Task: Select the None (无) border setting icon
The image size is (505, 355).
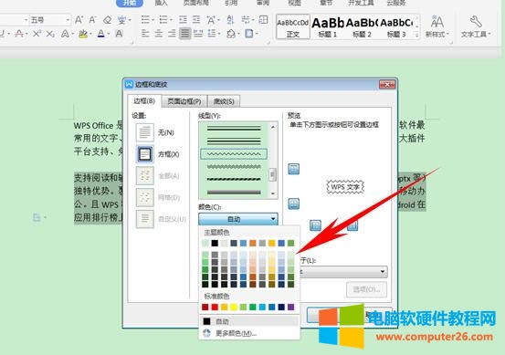Action: (x=144, y=132)
